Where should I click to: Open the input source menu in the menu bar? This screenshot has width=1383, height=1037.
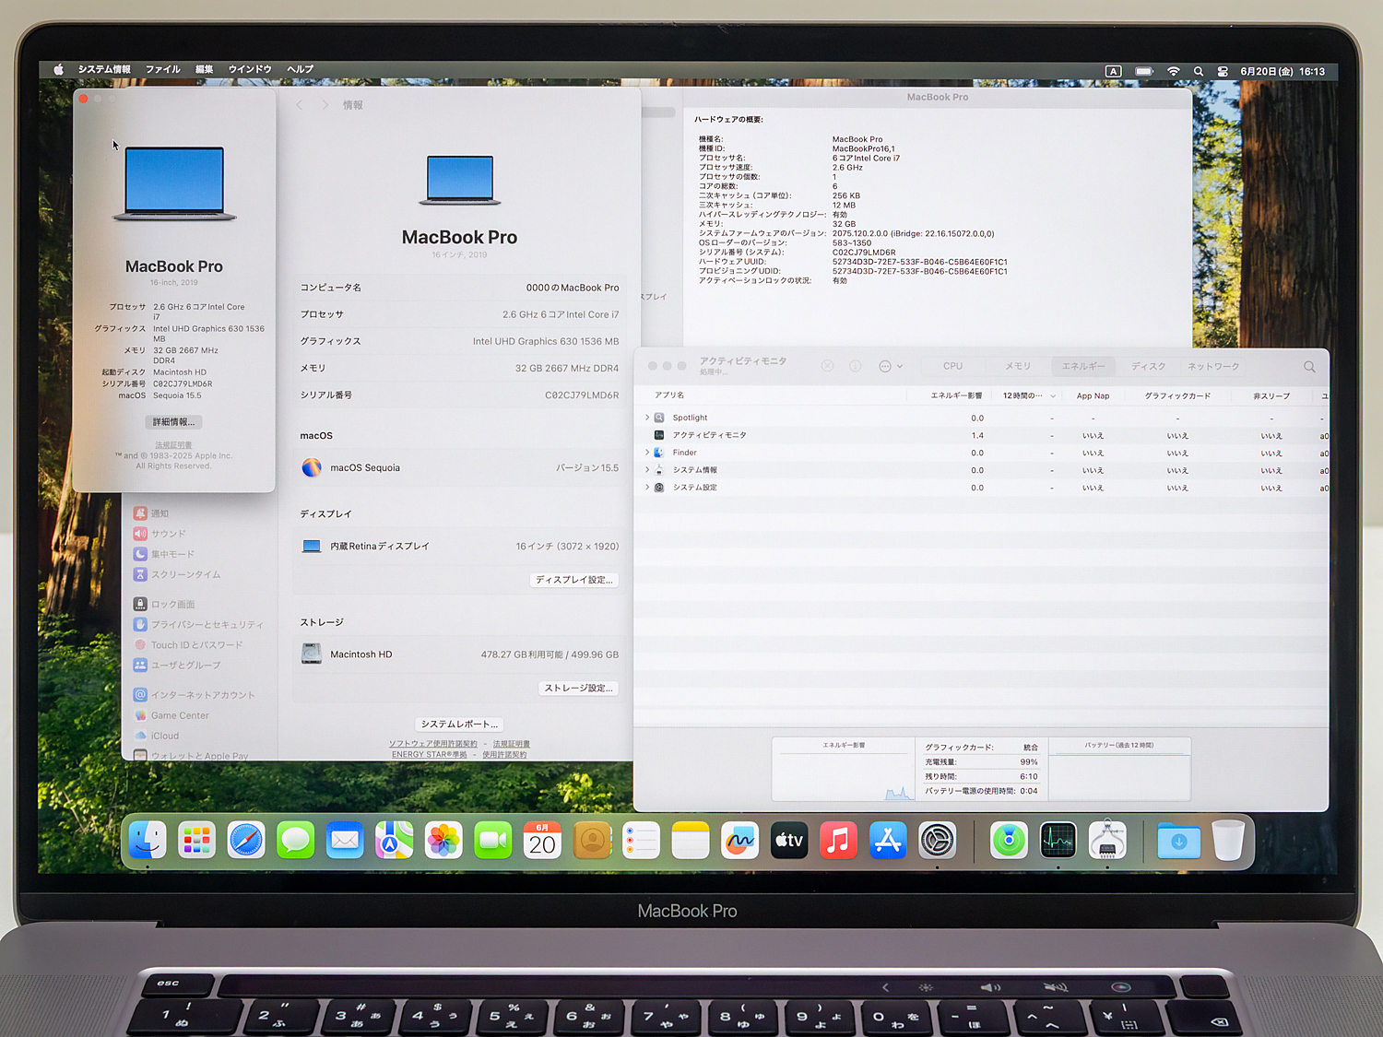pos(1114,71)
